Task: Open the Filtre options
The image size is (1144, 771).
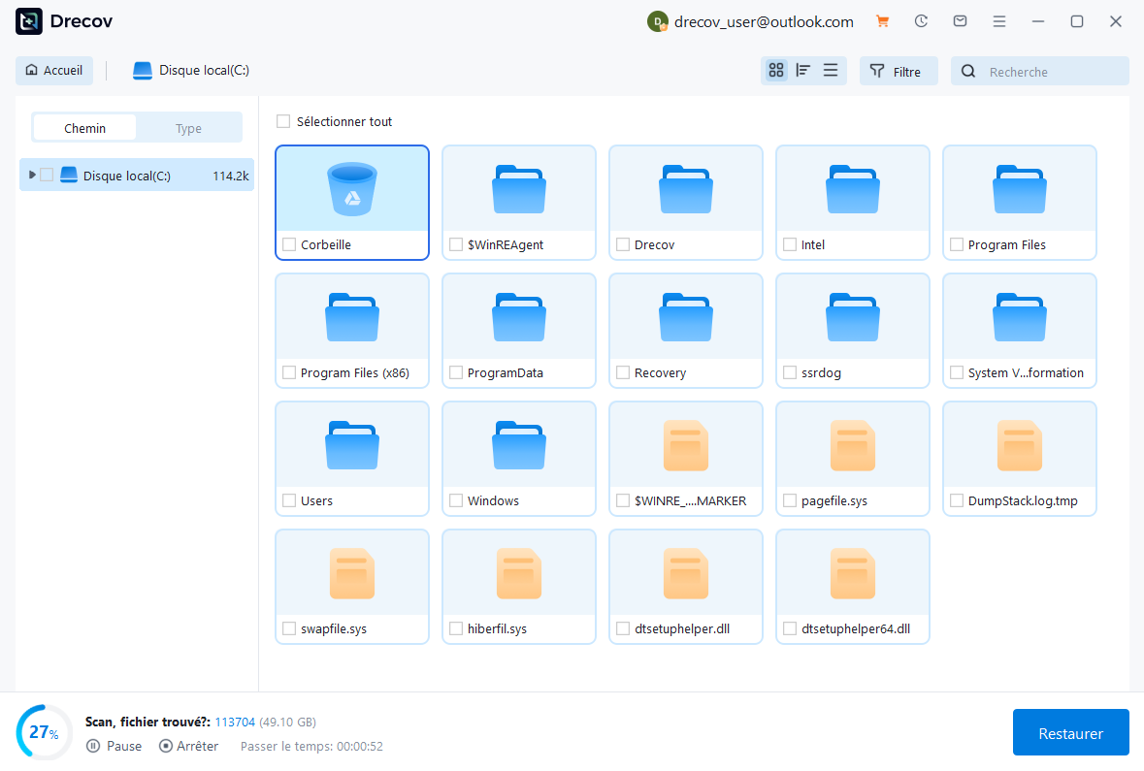Action: [x=899, y=71]
